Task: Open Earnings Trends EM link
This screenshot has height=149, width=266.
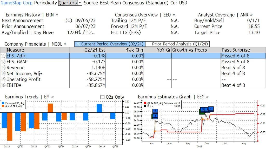Action: click(29, 97)
